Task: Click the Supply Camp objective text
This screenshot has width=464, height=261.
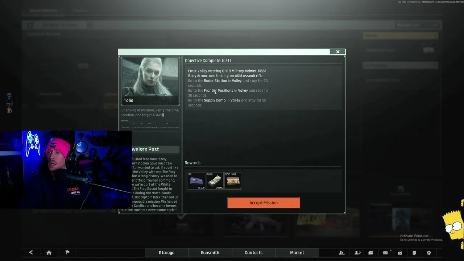Action: coord(215,100)
